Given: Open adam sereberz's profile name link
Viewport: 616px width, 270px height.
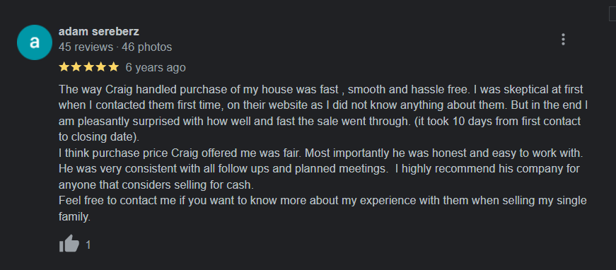Looking at the screenshot, I should [98, 31].
